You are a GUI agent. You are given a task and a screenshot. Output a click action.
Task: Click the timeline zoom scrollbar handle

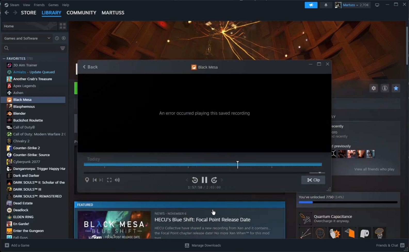point(317,173)
